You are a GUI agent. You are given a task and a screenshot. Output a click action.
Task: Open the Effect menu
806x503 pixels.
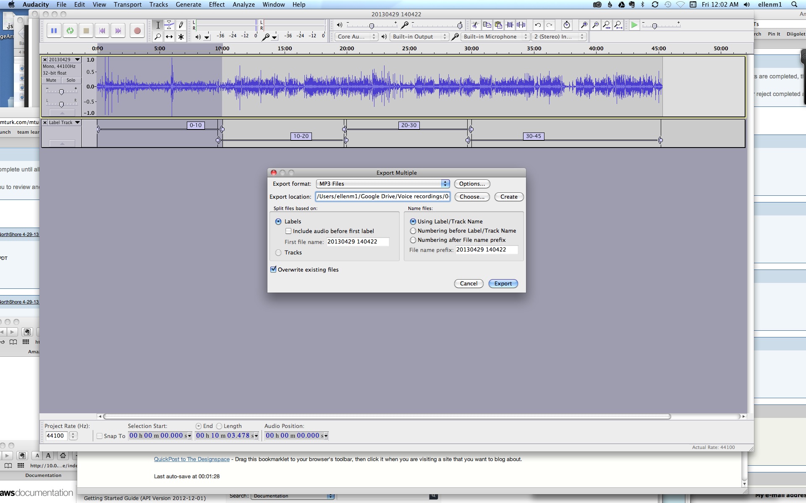tap(217, 5)
